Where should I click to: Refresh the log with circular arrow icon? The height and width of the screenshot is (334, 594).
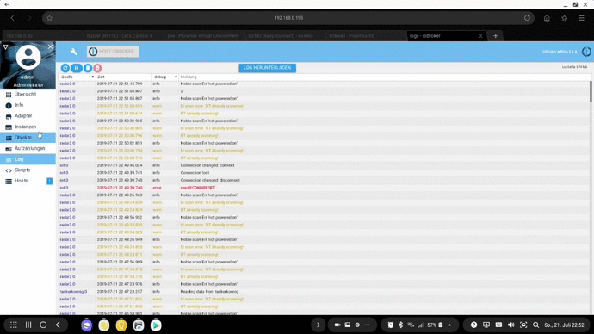[x=65, y=68]
